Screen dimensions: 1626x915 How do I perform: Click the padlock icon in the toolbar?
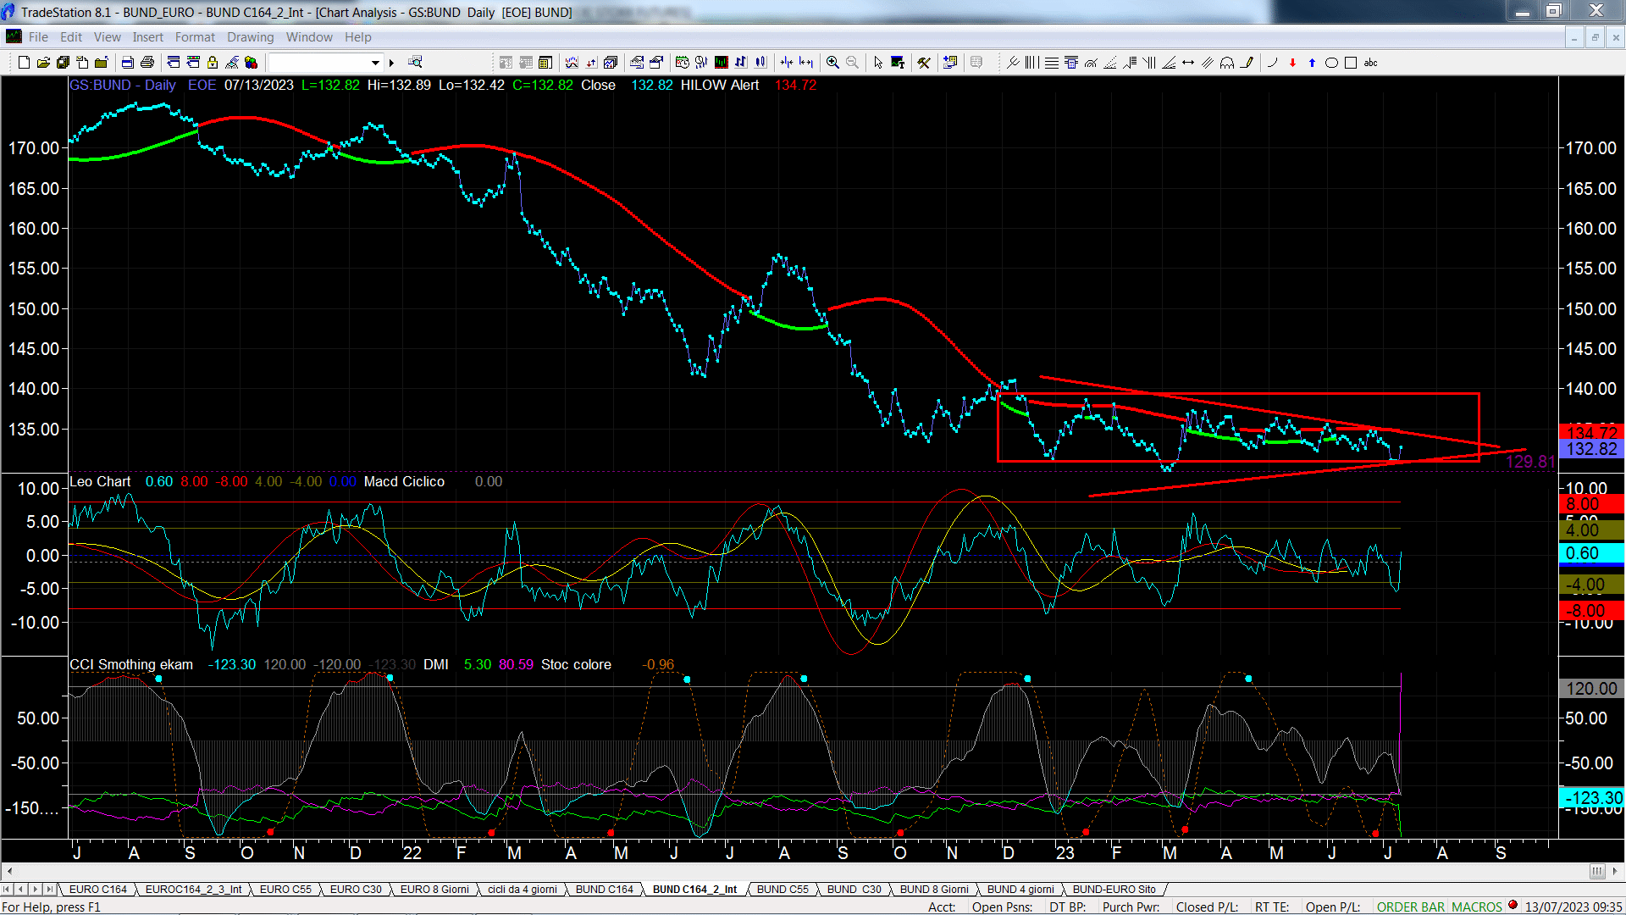tap(213, 63)
